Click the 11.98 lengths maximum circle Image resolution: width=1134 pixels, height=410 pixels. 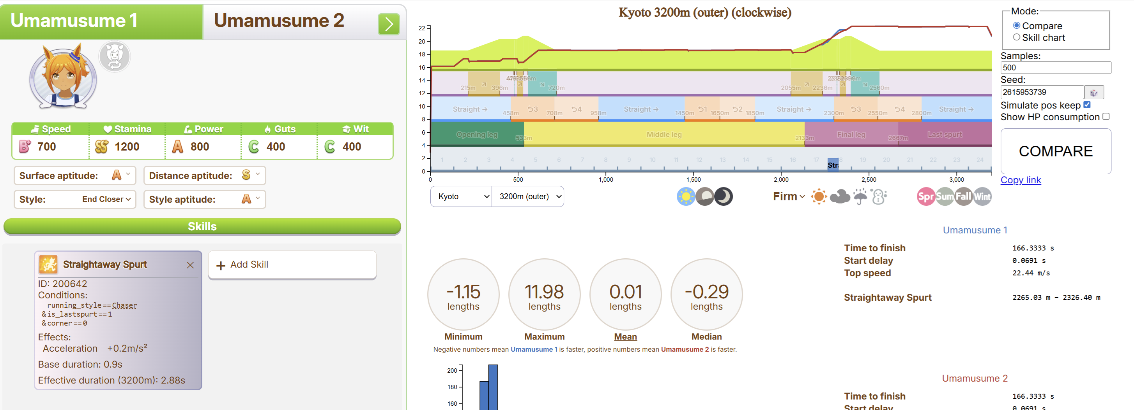point(544,294)
